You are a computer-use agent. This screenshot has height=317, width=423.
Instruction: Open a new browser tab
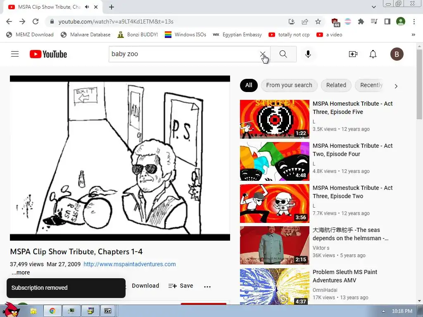112,7
